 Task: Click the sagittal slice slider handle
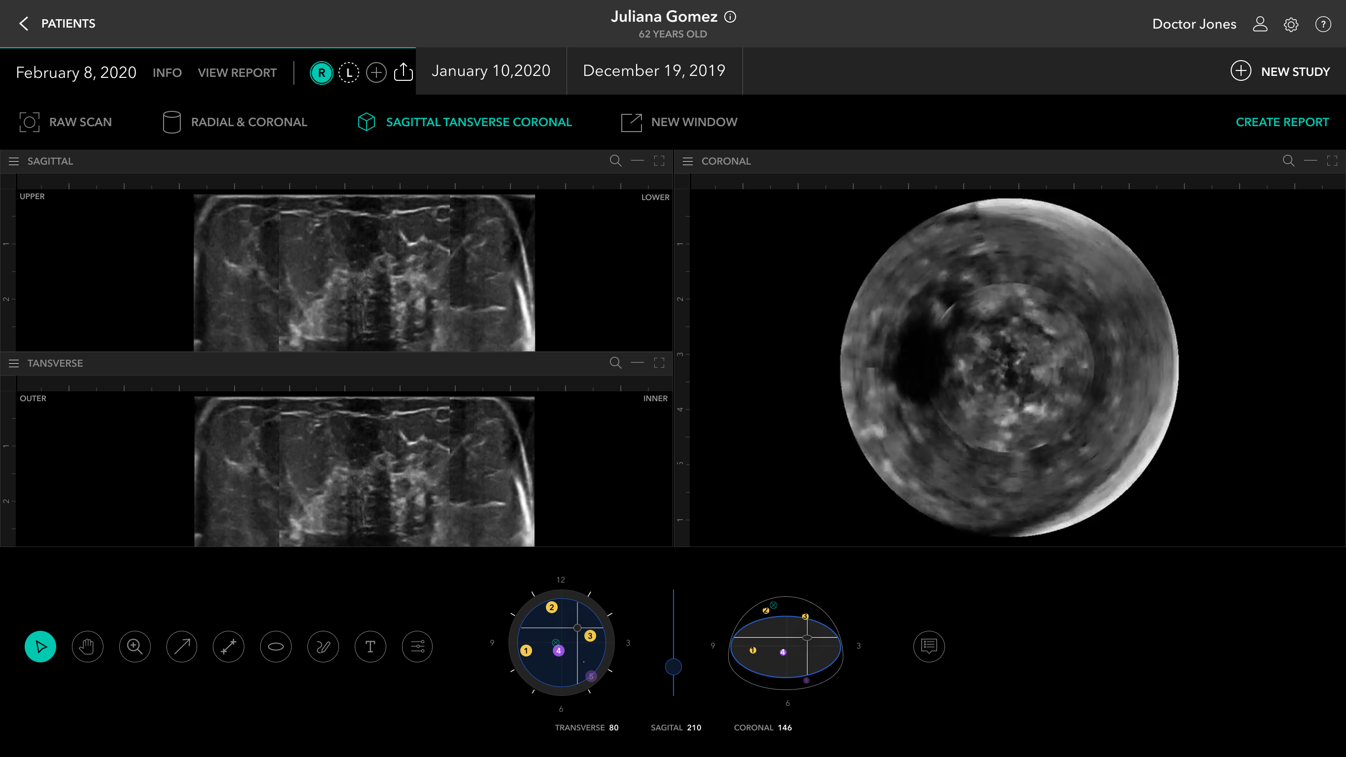[x=673, y=666]
